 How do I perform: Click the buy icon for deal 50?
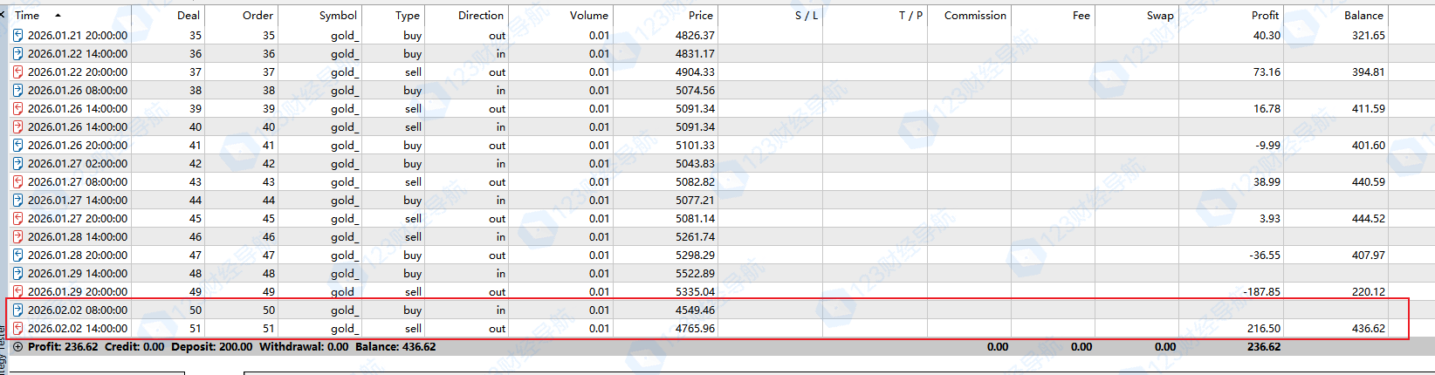(x=17, y=310)
